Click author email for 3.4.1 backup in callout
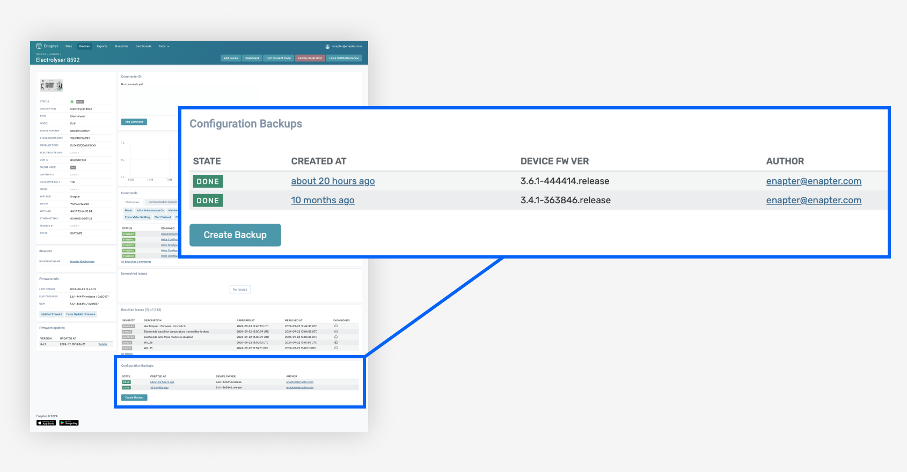 (x=814, y=201)
